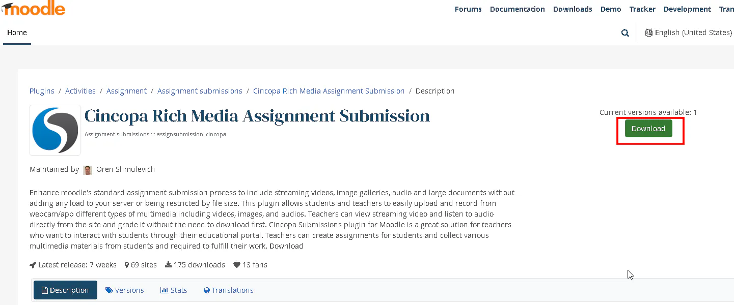Click the Plugins breadcrumb link
Screen dimensions: 734x305
point(42,91)
